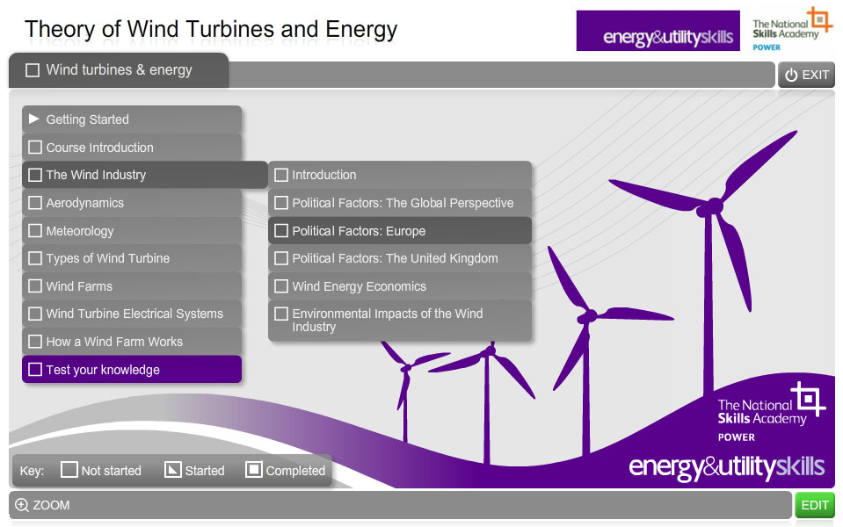Check the Test your knowledge box
The width and height of the screenshot is (843, 527).
click(x=35, y=370)
